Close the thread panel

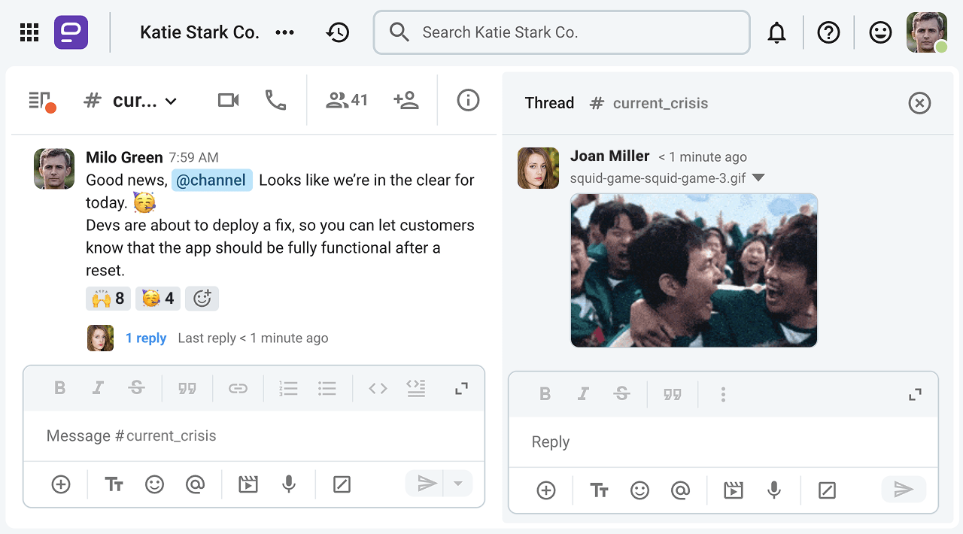[x=919, y=103]
